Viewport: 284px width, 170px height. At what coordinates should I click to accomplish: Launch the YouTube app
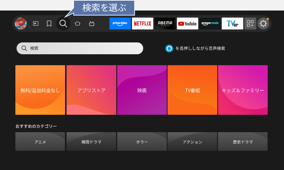tap(187, 24)
